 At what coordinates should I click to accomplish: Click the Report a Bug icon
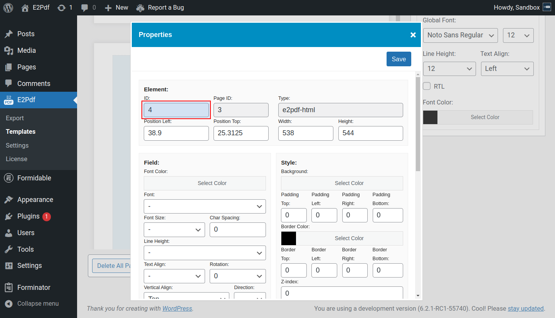coord(141,7)
